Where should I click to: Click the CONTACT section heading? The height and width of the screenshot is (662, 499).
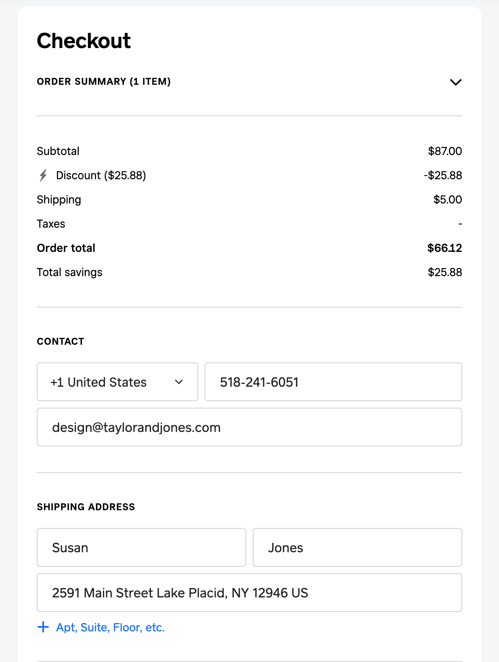pyautogui.click(x=61, y=341)
